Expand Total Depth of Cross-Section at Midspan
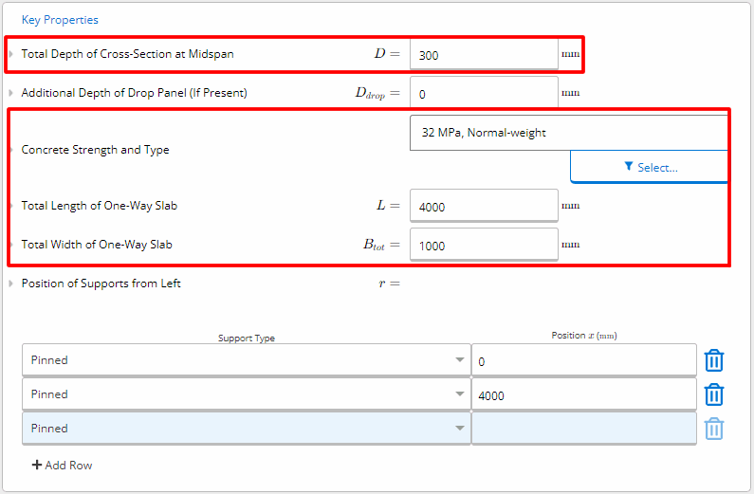Image resolution: width=754 pixels, height=494 pixels. (x=10, y=54)
